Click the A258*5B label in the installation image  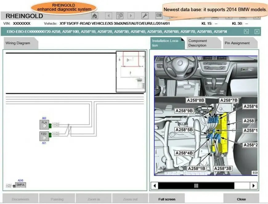coord(185,130)
